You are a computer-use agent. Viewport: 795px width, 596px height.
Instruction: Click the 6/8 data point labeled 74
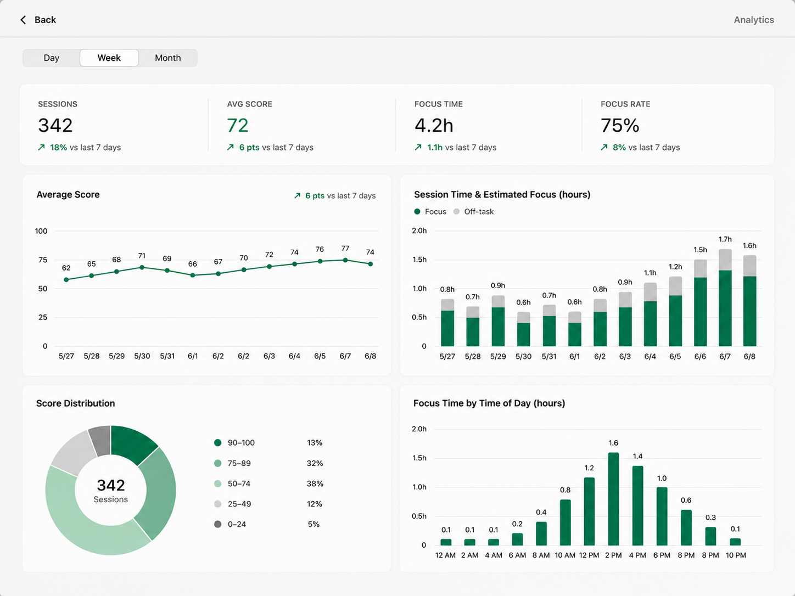pyautogui.click(x=371, y=264)
